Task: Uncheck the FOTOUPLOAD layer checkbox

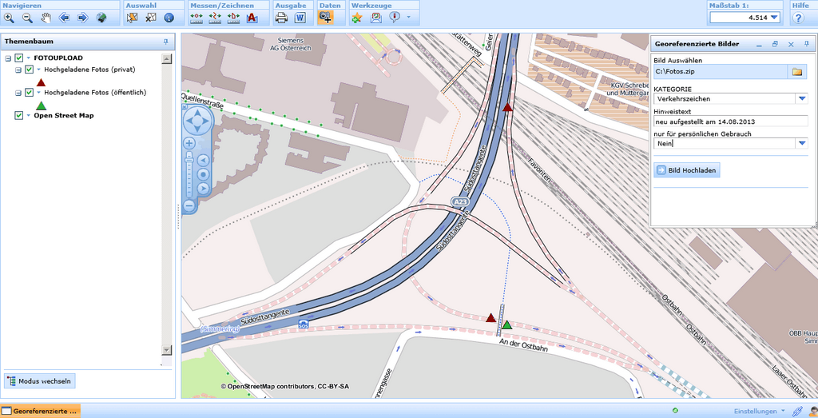Action: click(x=19, y=58)
